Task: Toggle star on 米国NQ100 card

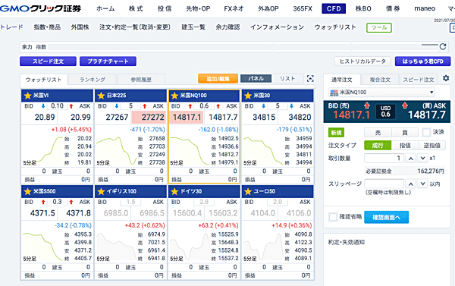Action: [174, 96]
